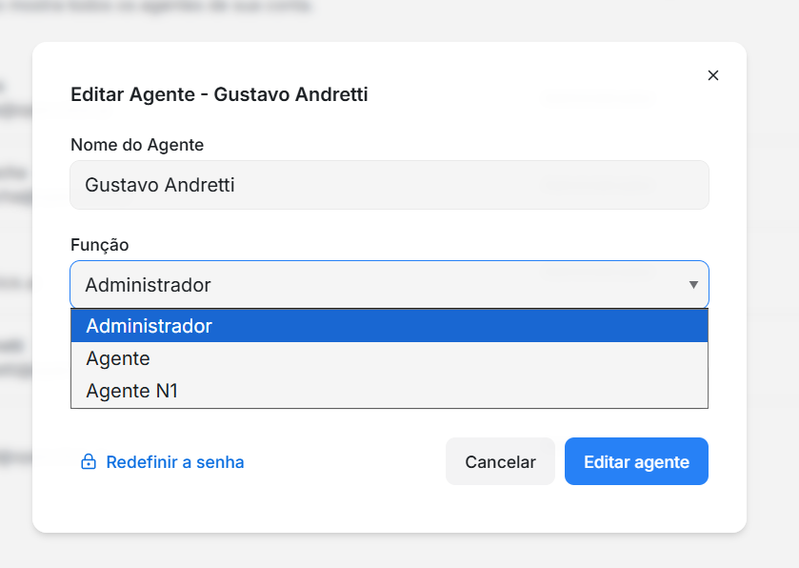Click the Nome do Agente label
Screen dimensions: 799x568
coord(137,145)
